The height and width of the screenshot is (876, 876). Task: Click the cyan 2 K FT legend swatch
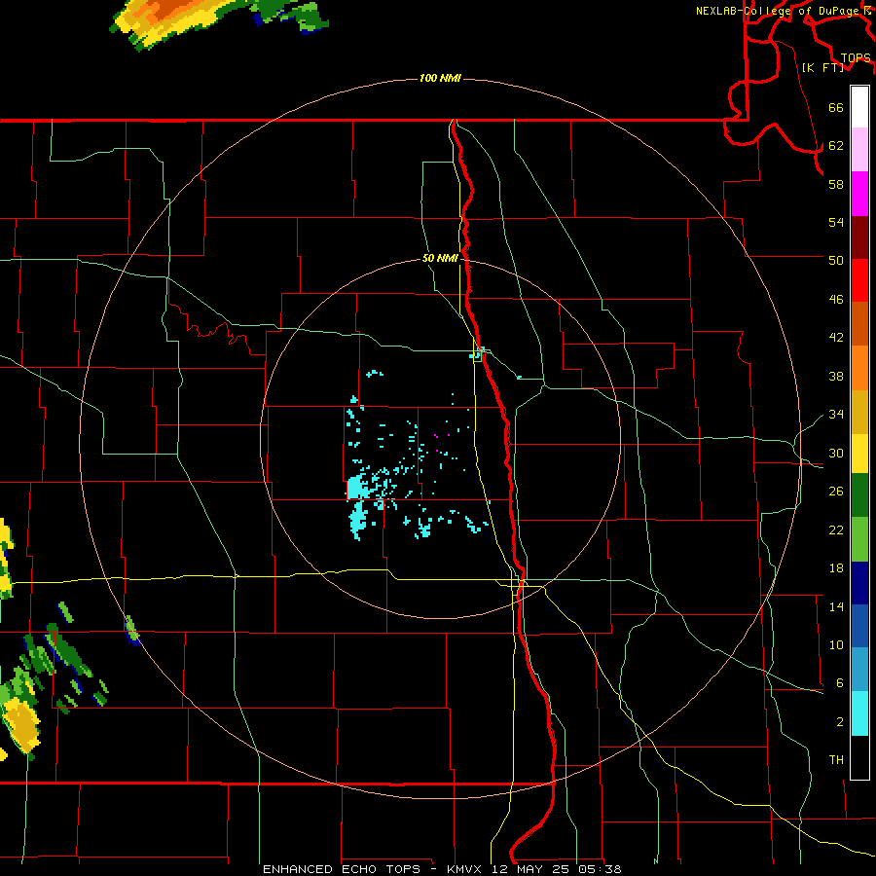point(859,713)
